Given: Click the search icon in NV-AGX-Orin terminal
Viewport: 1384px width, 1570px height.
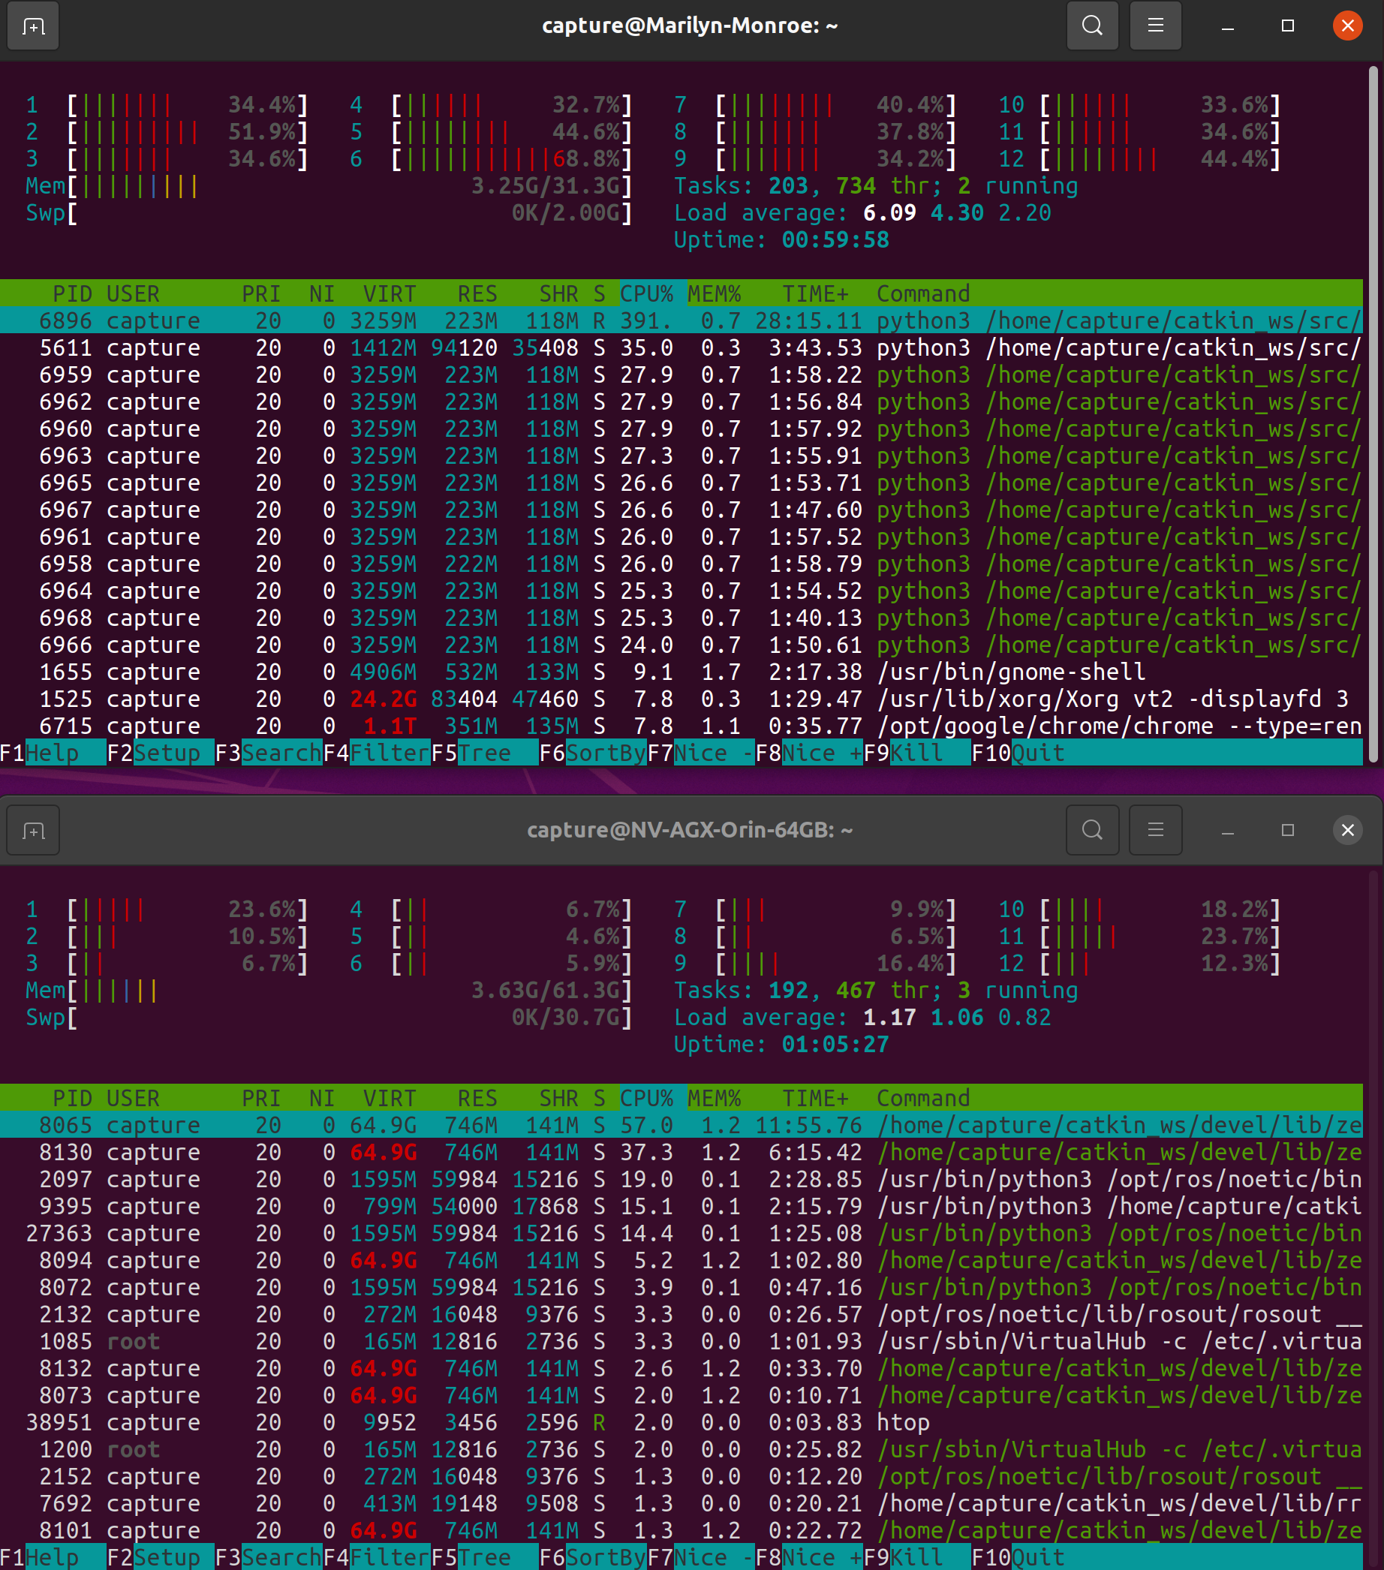Looking at the screenshot, I should (x=1092, y=829).
